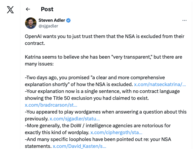Visit the x.com/ciphergoth link

click(116, 132)
